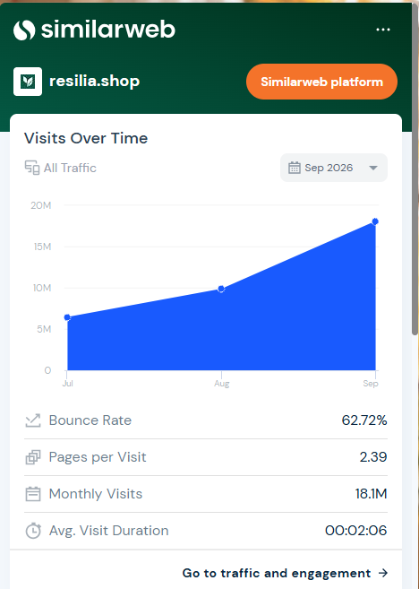Click the arrow after traffic and engagement
This screenshot has width=419, height=589.
[x=383, y=573]
